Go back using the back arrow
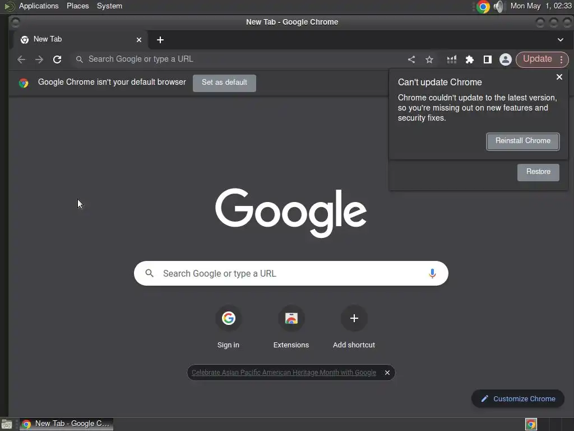This screenshot has width=574, height=431. click(x=21, y=59)
